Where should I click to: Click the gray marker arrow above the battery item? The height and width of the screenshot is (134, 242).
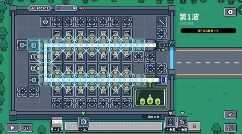171,113
